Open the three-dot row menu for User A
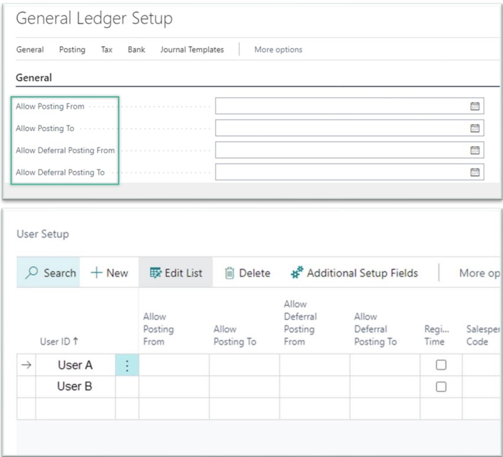 point(127,365)
